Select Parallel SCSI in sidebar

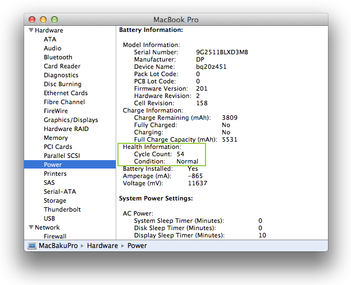62,156
